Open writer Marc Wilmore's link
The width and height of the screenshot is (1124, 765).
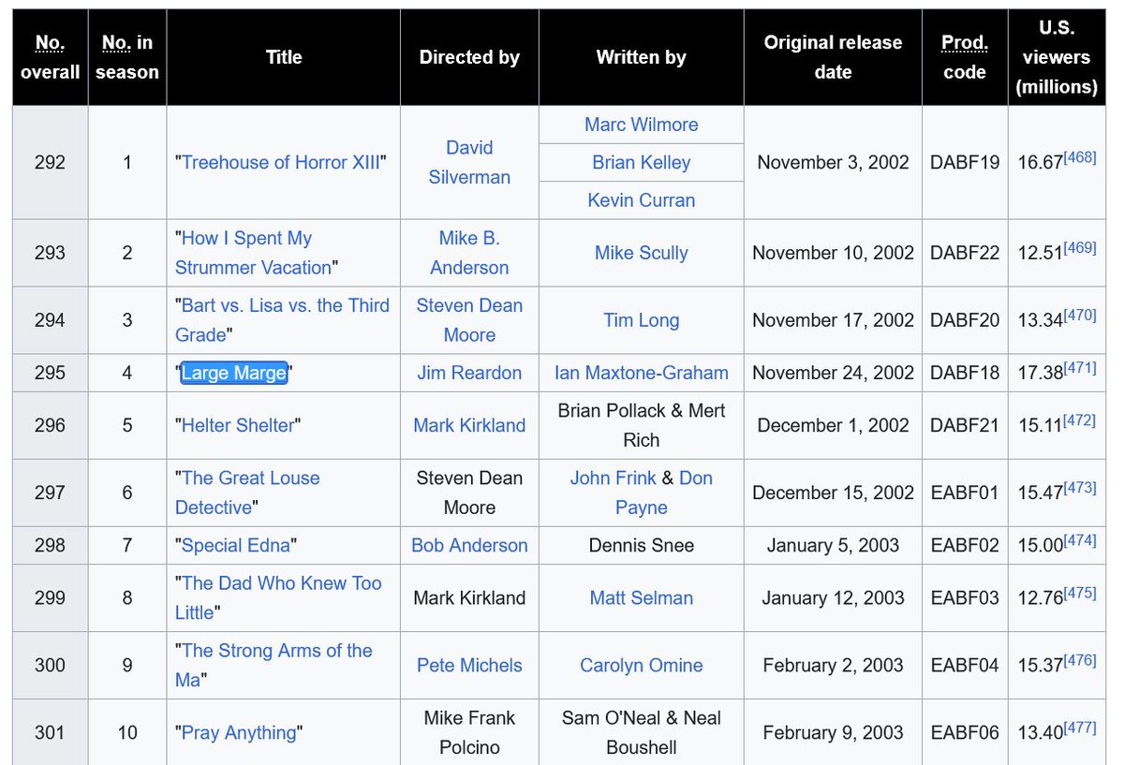tap(642, 125)
